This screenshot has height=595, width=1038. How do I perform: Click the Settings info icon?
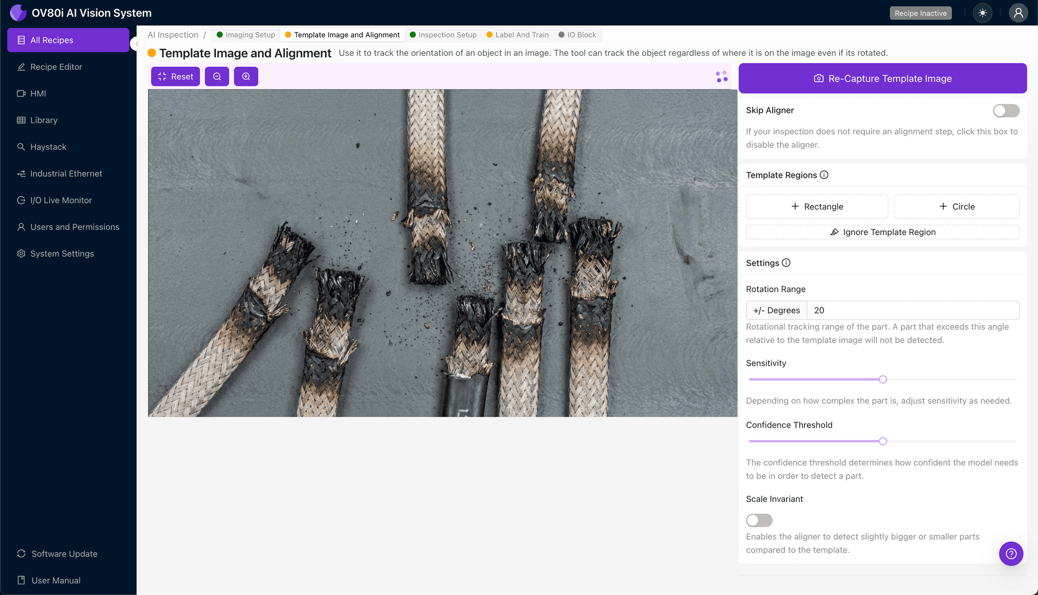(x=786, y=263)
